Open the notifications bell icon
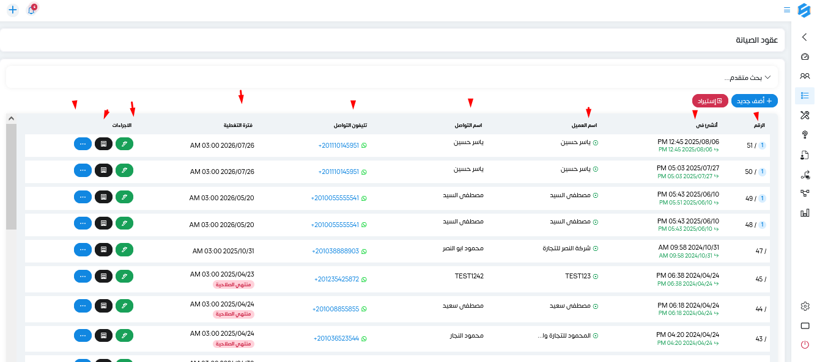 click(x=31, y=10)
